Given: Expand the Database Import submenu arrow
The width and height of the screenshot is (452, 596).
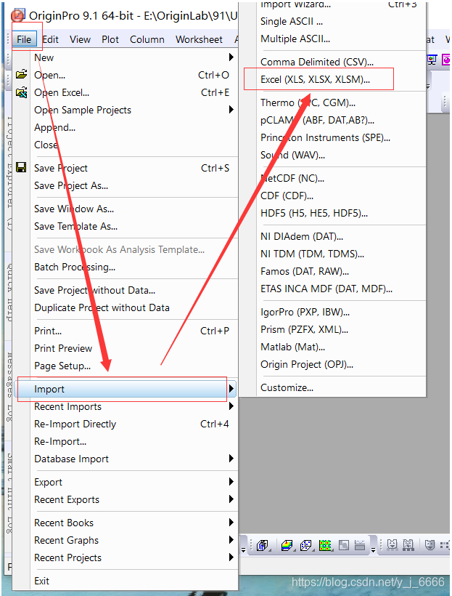Looking at the screenshot, I should coord(231,459).
